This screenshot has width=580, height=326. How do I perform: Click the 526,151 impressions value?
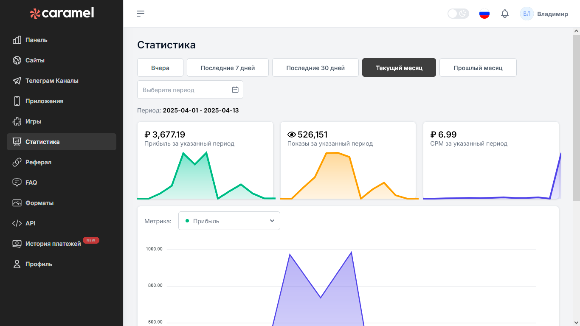[313, 135]
